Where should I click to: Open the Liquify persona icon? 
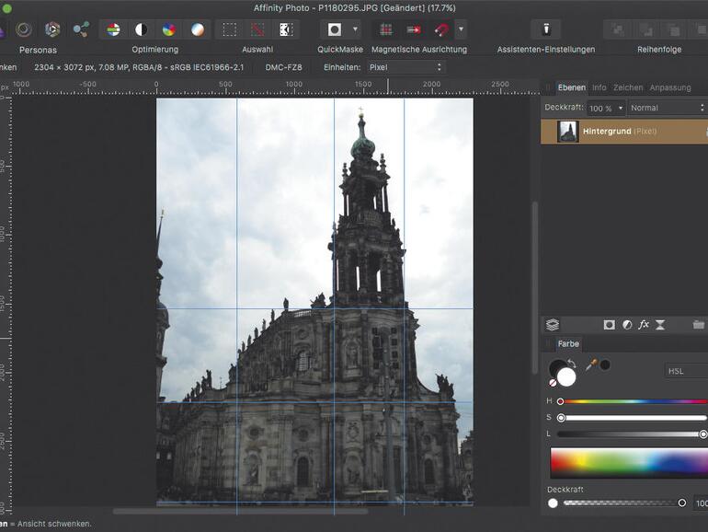point(25,29)
